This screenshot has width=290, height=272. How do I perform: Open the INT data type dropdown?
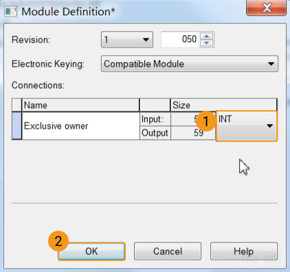click(247, 126)
